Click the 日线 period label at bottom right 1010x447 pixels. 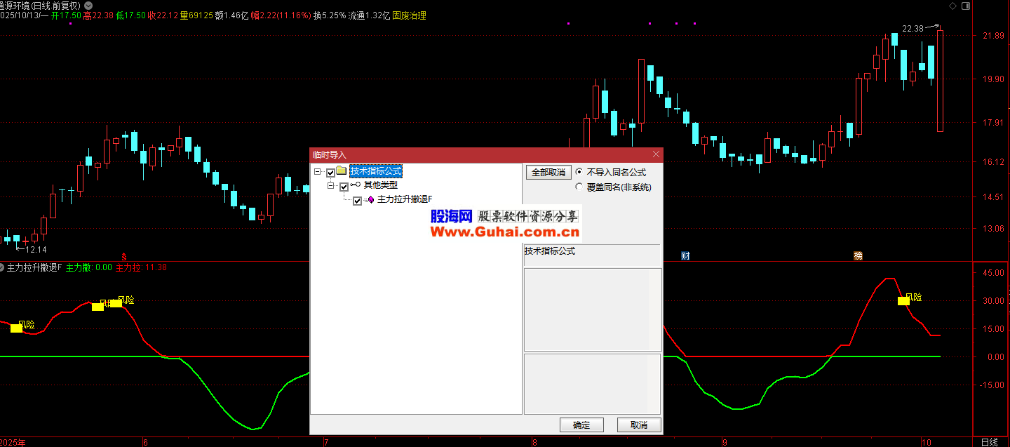pyautogui.click(x=989, y=442)
